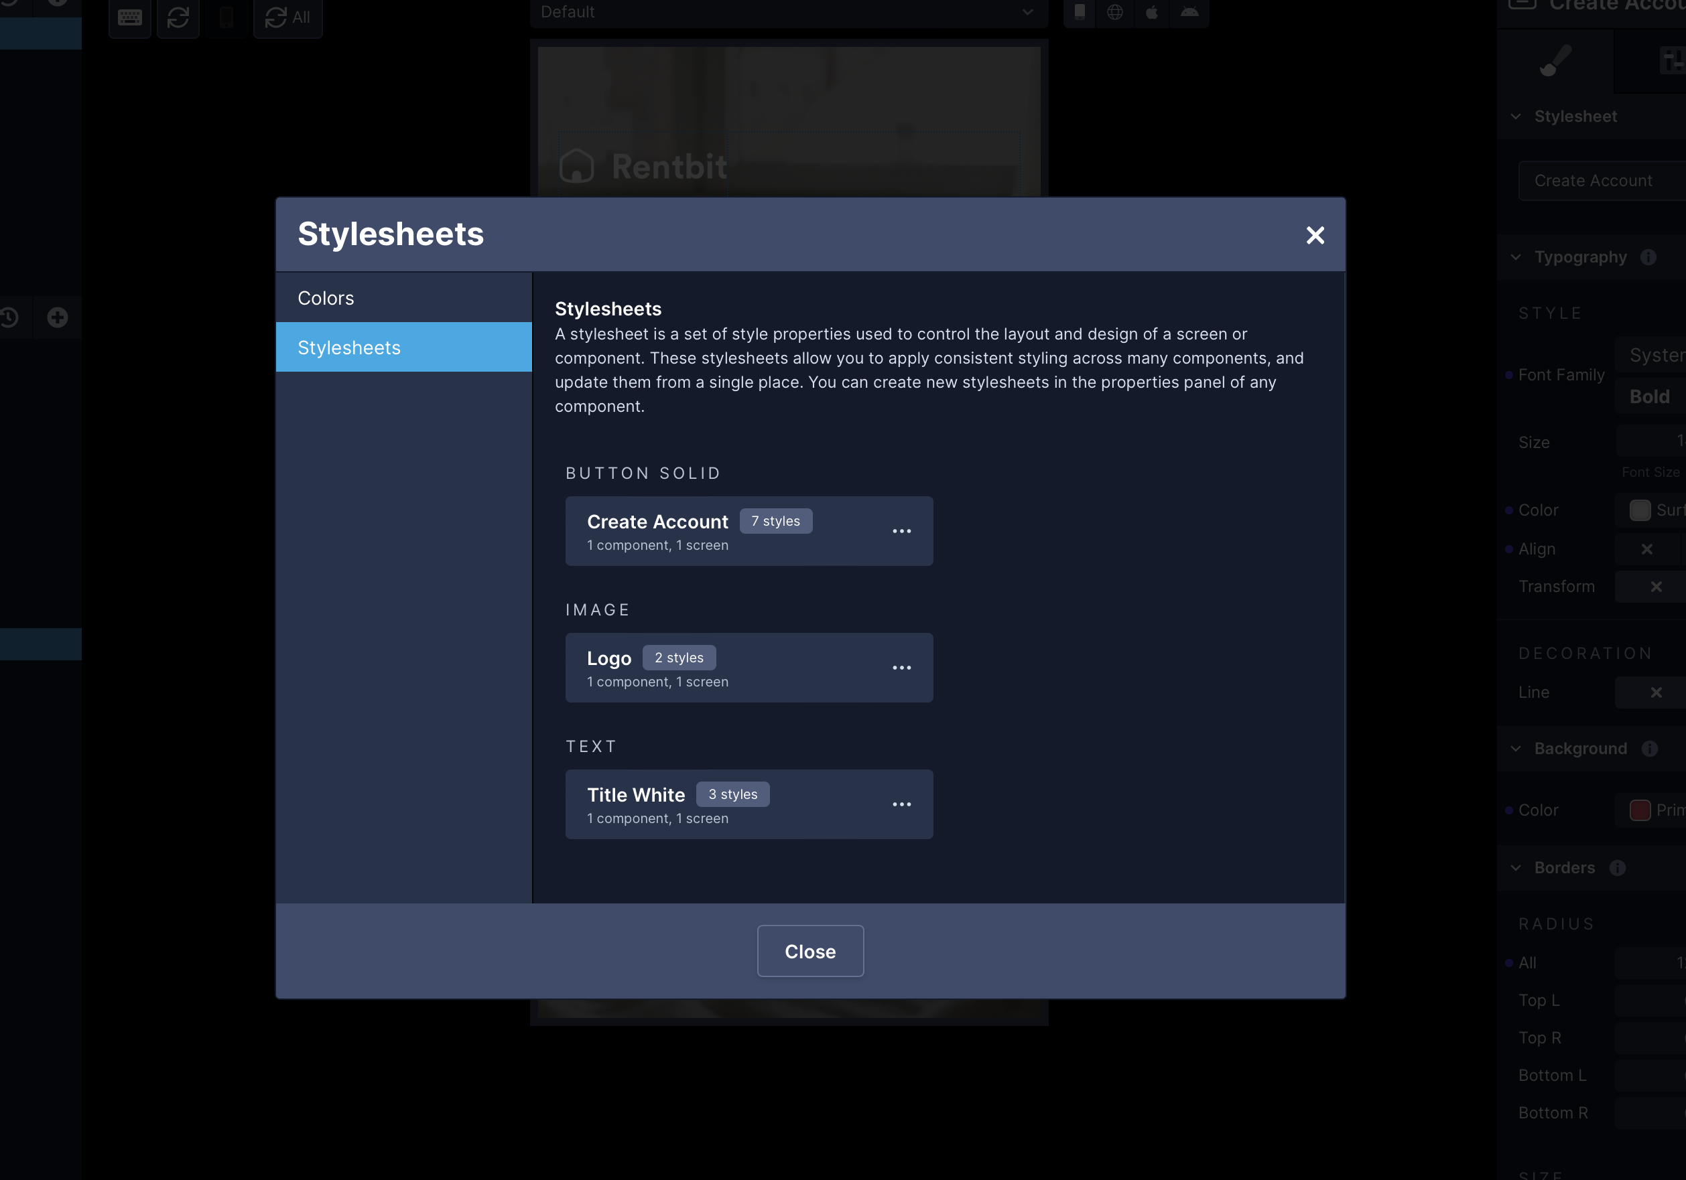Click the paintbrush styles tab icon
This screenshot has height=1180, width=1686.
point(1555,61)
